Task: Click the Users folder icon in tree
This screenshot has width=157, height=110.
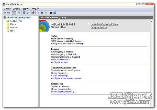Action: click(8, 24)
